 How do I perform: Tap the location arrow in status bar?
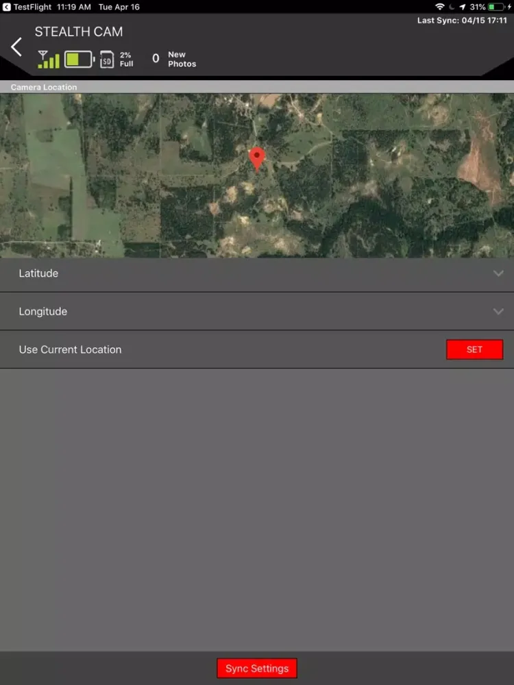463,7
